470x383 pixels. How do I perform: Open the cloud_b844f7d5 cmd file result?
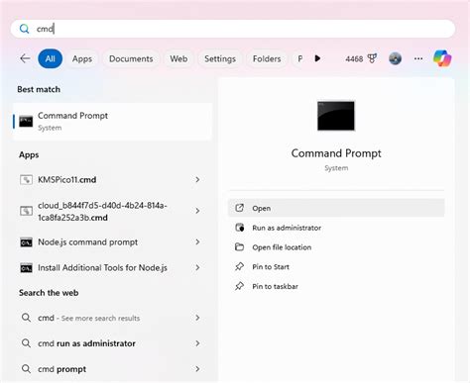pyautogui.click(x=112, y=211)
